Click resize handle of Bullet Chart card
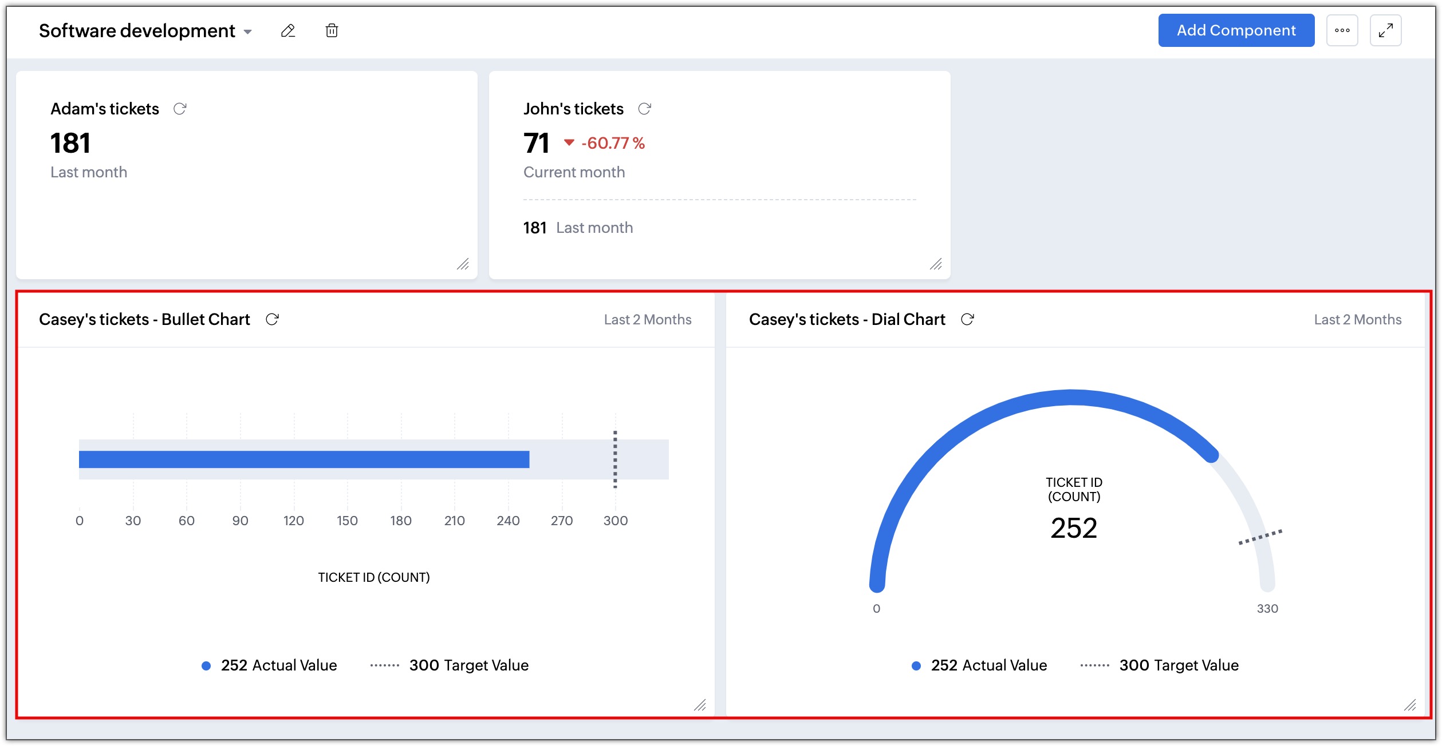Image resolution: width=1442 pixels, height=746 pixels. [700, 705]
